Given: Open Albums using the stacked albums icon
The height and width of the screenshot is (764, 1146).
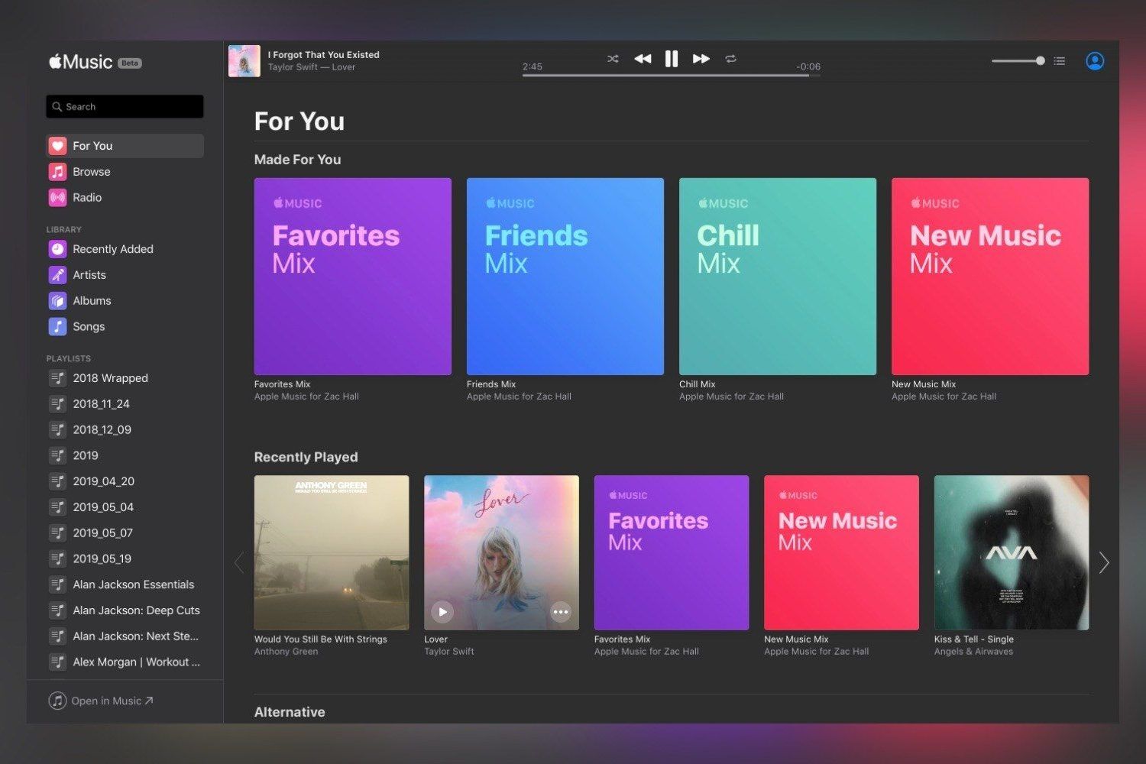Looking at the screenshot, I should [x=58, y=300].
